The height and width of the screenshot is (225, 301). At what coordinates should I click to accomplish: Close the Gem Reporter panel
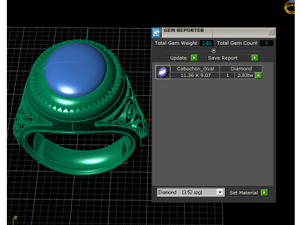pyautogui.click(x=271, y=32)
